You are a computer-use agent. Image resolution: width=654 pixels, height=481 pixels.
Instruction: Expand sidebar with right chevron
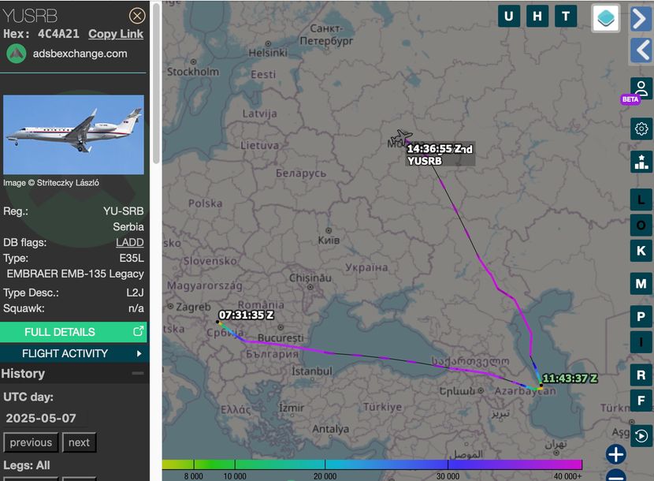coord(640,18)
